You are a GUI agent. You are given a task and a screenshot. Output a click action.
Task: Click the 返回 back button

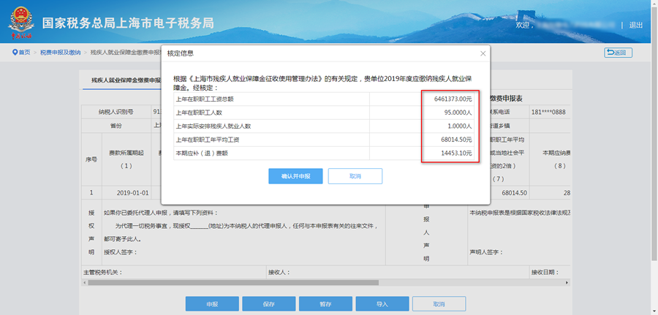pyautogui.click(x=619, y=53)
